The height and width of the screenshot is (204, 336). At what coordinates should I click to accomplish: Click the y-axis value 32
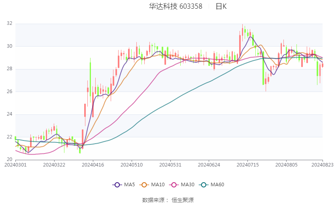(9, 24)
